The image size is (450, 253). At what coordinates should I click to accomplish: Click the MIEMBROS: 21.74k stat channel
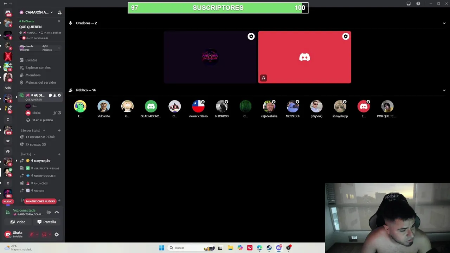pyautogui.click(x=40, y=137)
